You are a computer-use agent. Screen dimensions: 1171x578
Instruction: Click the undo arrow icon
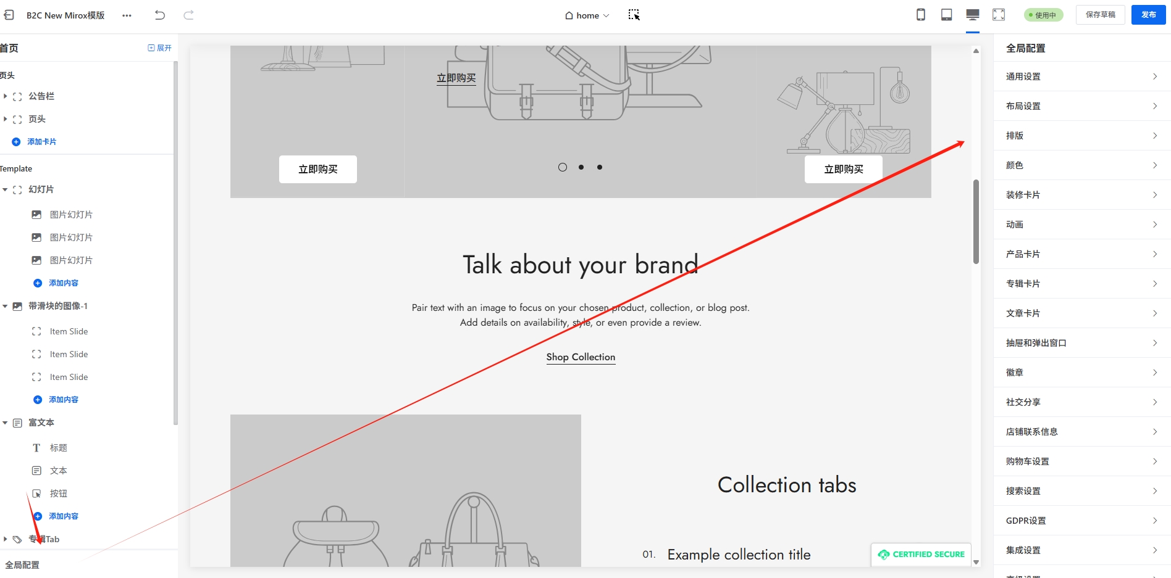160,15
